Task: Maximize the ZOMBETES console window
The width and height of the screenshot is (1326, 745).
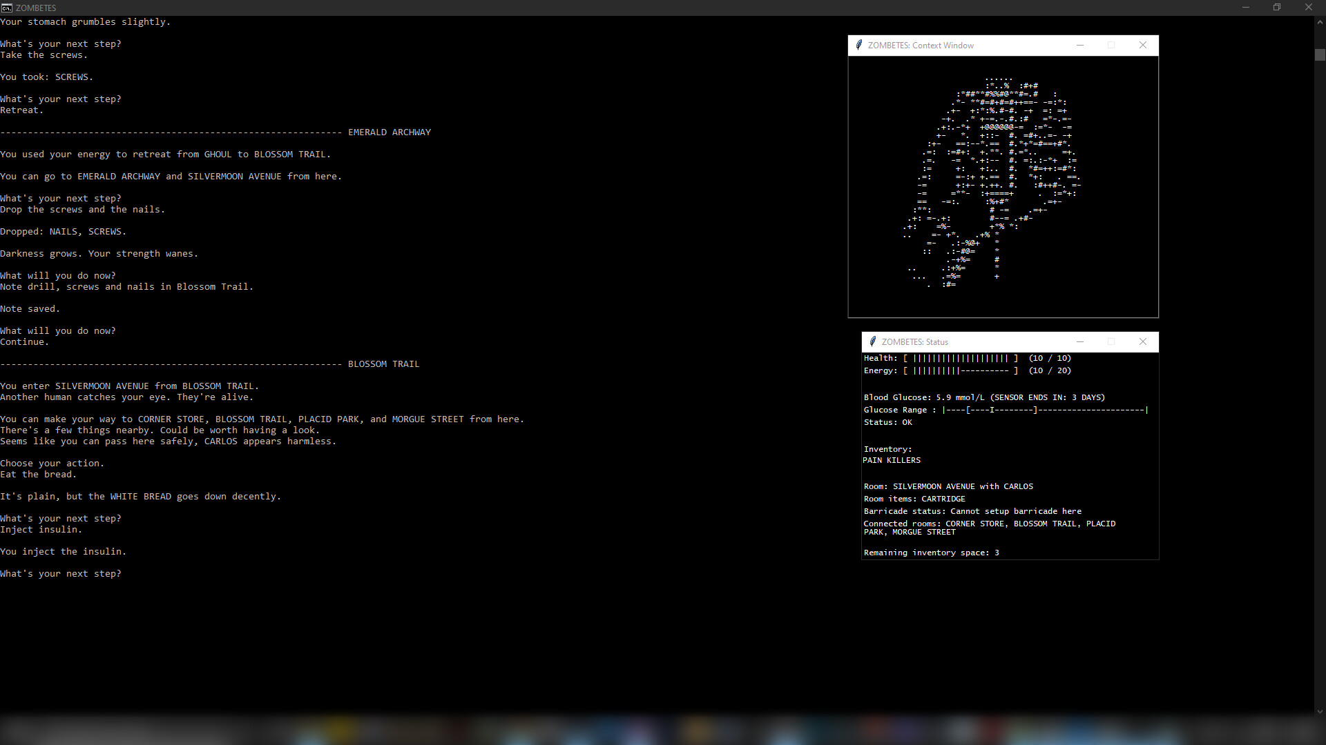Action: 1277,7
